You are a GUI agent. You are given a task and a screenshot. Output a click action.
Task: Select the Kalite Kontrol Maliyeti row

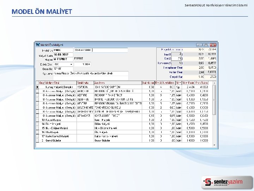pyautogui.click(x=122, y=136)
